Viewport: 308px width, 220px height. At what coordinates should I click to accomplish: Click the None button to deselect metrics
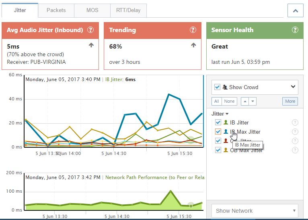[229, 101]
